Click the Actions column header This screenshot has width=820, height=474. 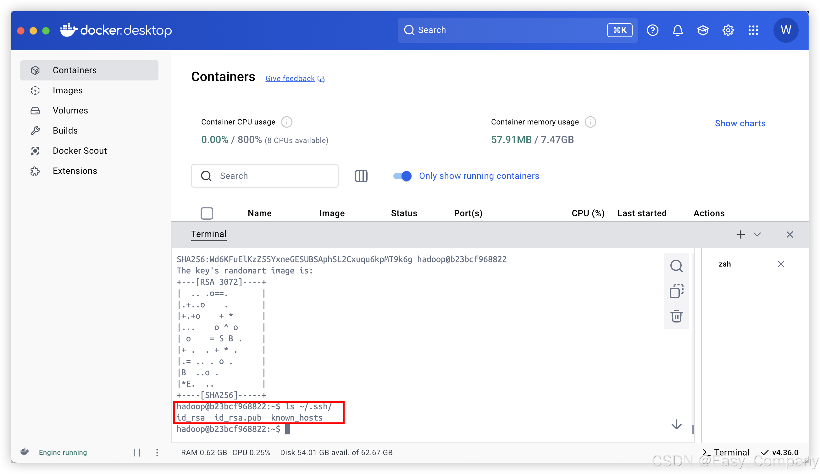coord(709,213)
